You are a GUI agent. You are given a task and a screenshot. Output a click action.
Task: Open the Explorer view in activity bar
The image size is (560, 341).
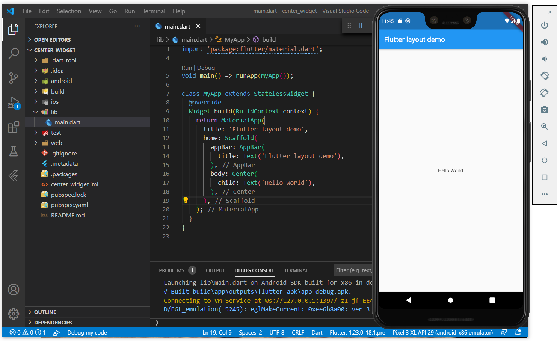pyautogui.click(x=14, y=29)
